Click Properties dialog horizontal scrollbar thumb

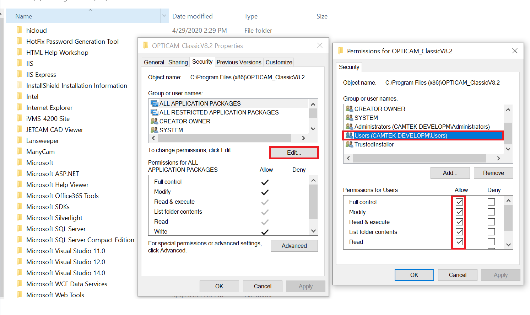point(225,138)
